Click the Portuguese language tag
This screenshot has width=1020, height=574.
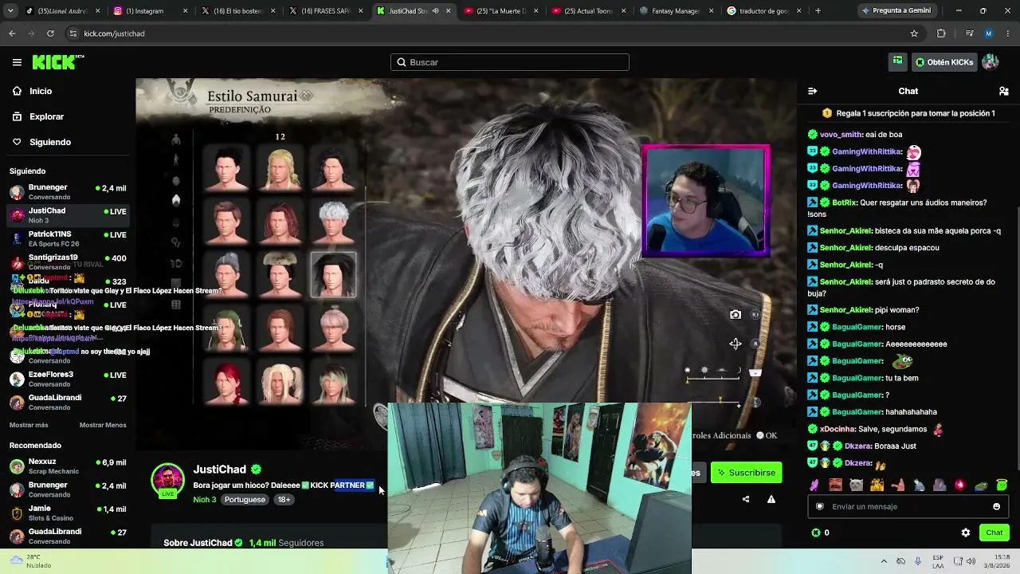click(245, 500)
